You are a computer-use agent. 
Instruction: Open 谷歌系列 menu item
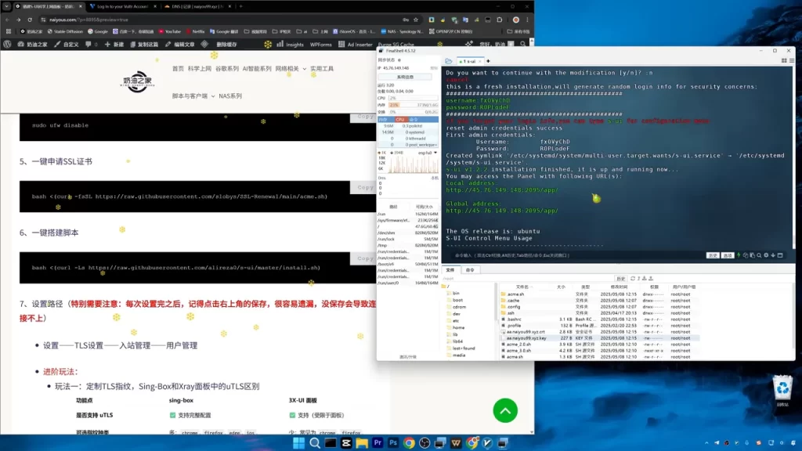(x=226, y=69)
